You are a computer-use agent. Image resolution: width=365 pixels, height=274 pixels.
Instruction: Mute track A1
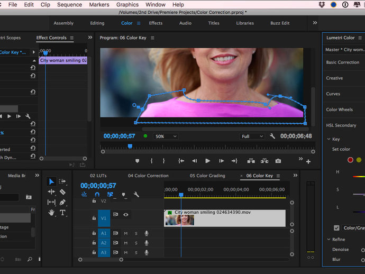[x=126, y=233]
